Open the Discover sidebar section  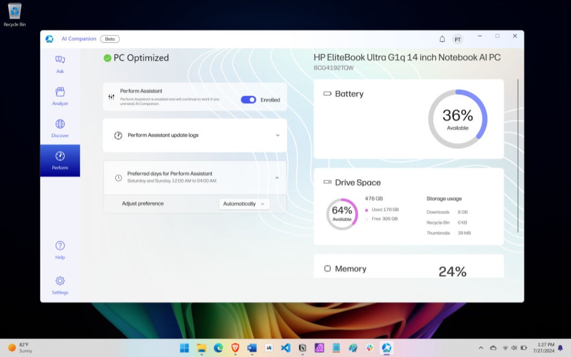60,128
